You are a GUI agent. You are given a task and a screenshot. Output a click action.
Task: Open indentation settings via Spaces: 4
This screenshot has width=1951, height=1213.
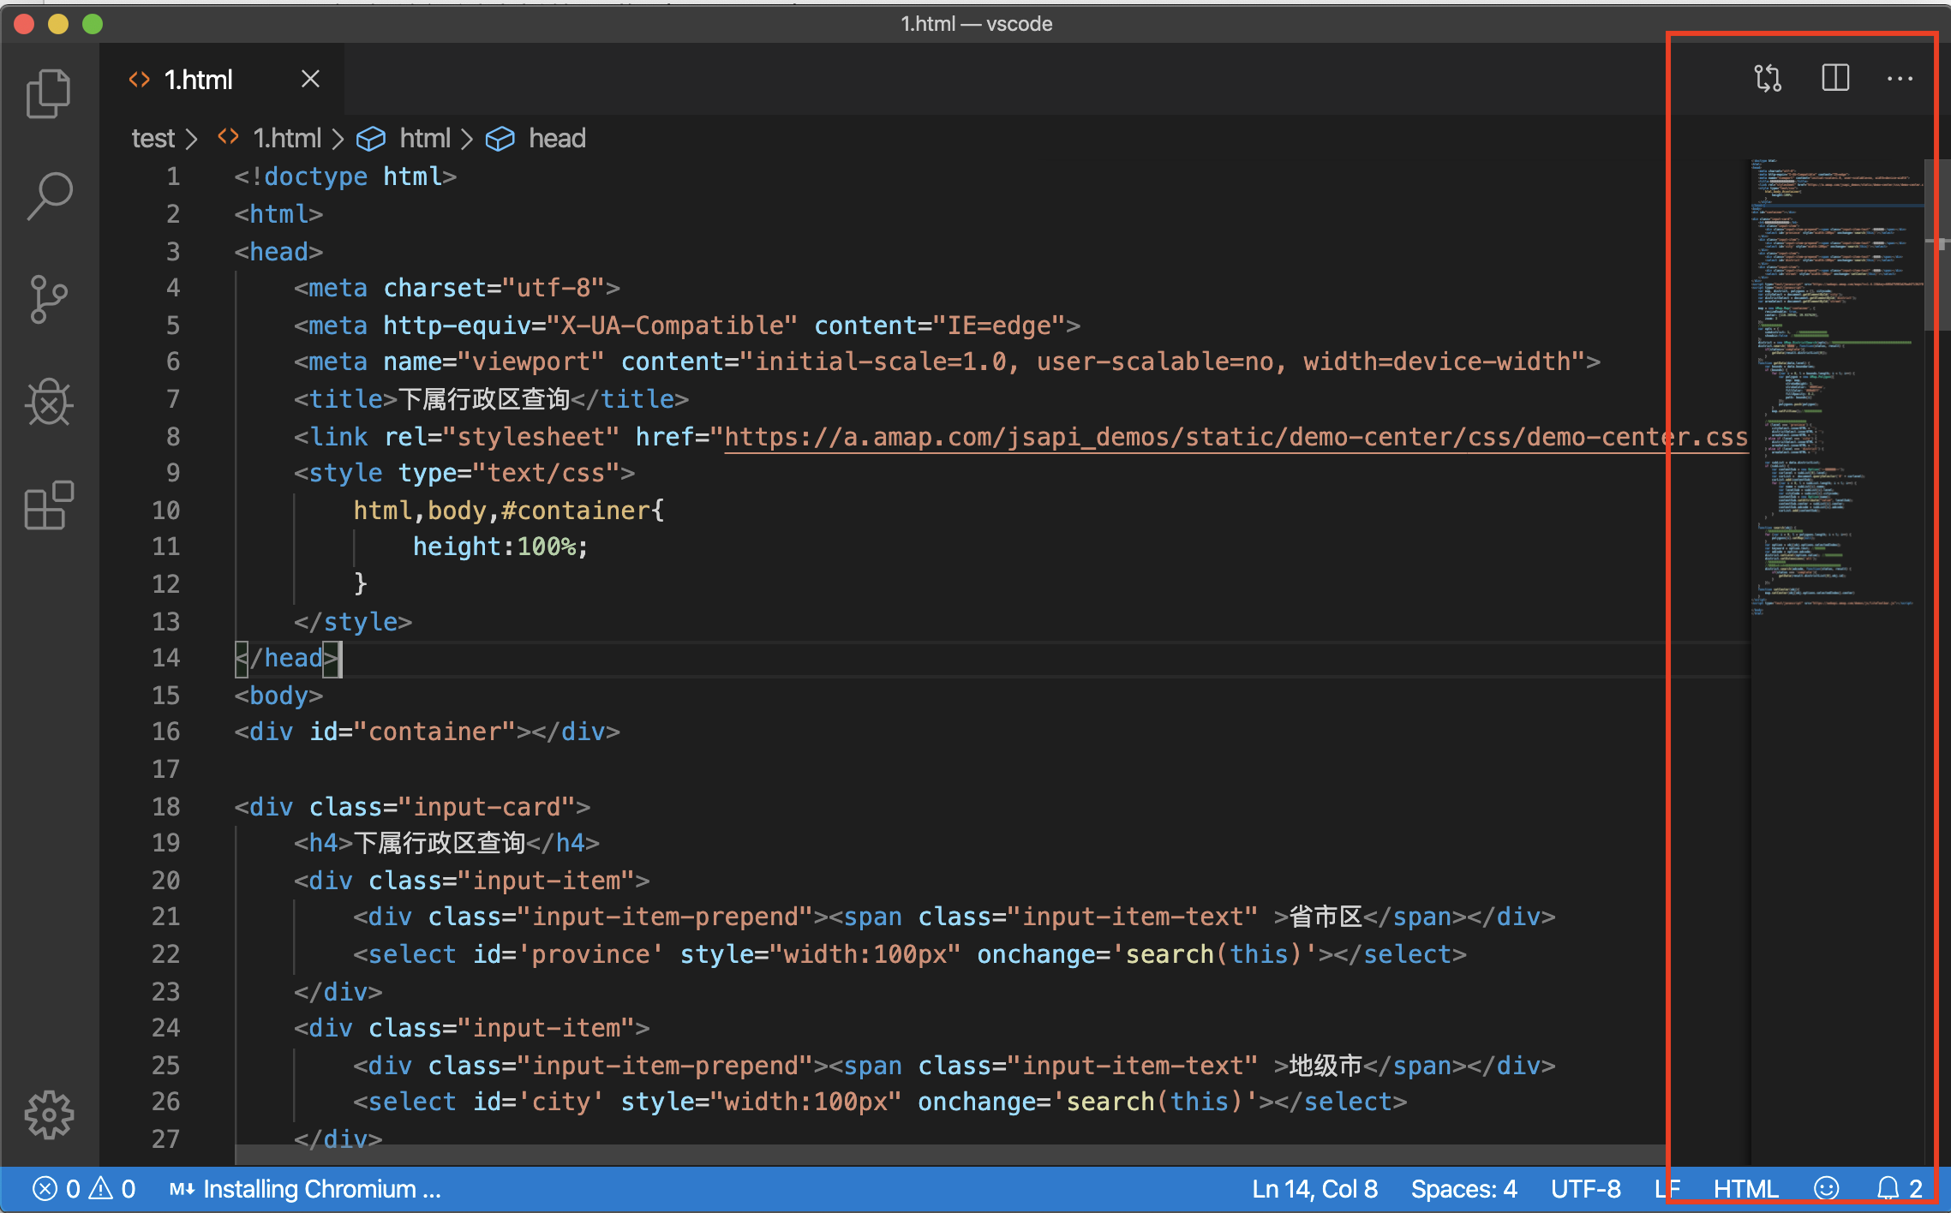pos(1464,1188)
